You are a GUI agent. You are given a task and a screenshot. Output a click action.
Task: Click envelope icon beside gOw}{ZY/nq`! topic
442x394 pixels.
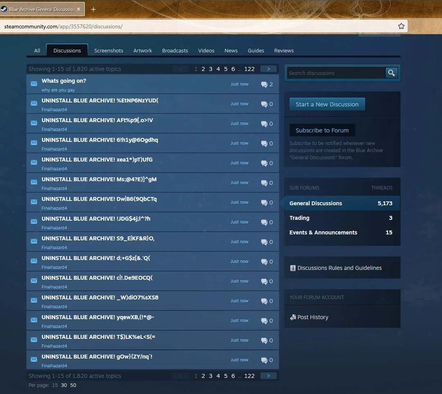click(34, 359)
